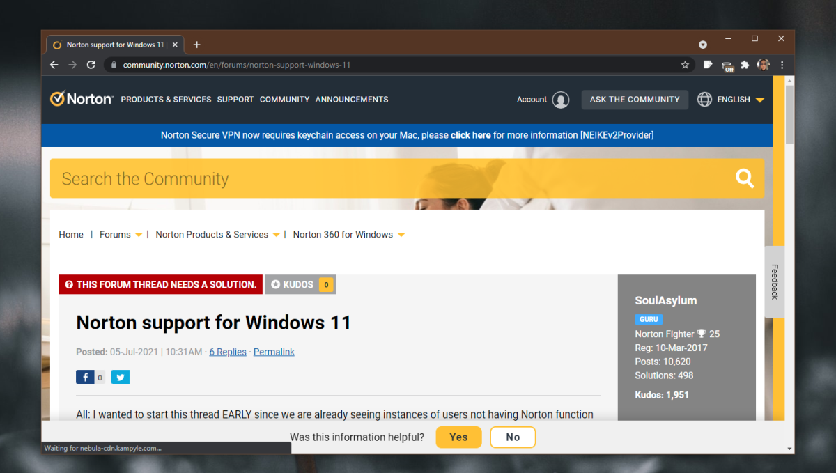Click the search magnifier icon

745,179
